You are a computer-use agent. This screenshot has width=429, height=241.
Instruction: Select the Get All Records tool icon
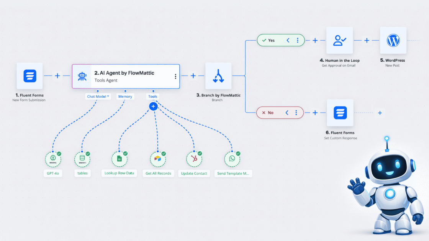click(158, 159)
